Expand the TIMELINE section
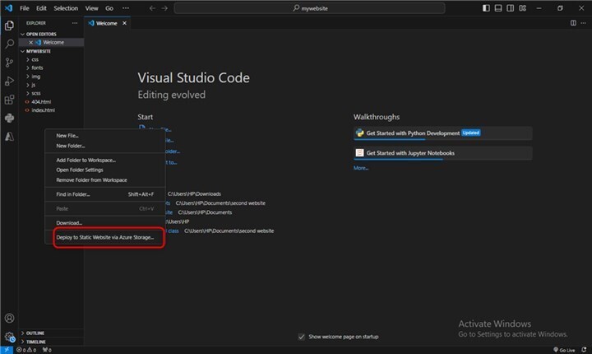Screen dimensions: 592x354 click(35, 341)
